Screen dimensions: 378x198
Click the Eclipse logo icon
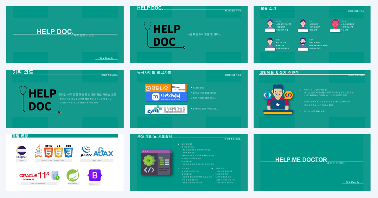21,152
